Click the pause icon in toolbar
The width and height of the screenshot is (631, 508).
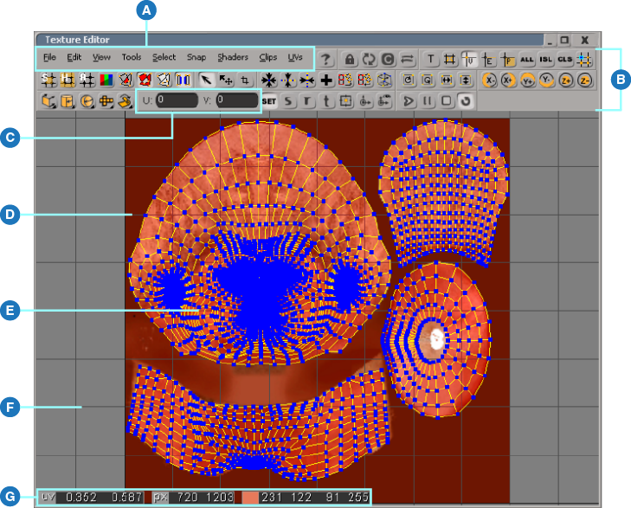(x=428, y=100)
